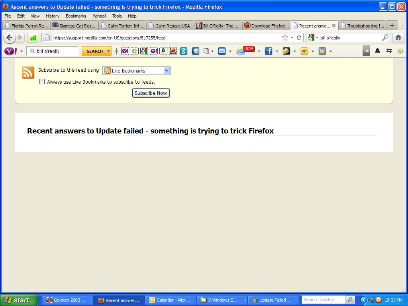
Task: Click the gray list icon on toolbar
Action: (x=367, y=51)
